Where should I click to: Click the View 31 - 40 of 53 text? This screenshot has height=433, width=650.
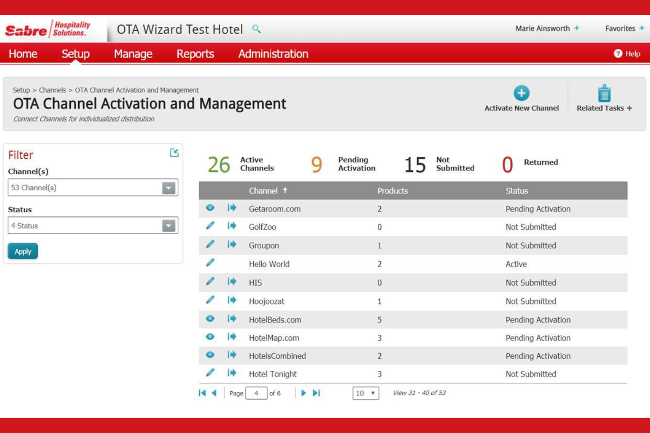(x=419, y=393)
